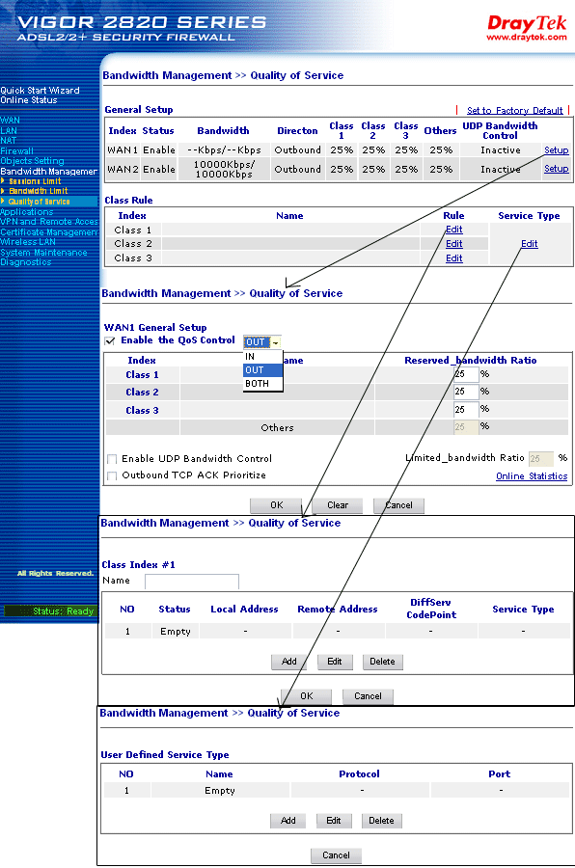
Task: Open VPN and Remote Access menu
Action: tap(49, 222)
